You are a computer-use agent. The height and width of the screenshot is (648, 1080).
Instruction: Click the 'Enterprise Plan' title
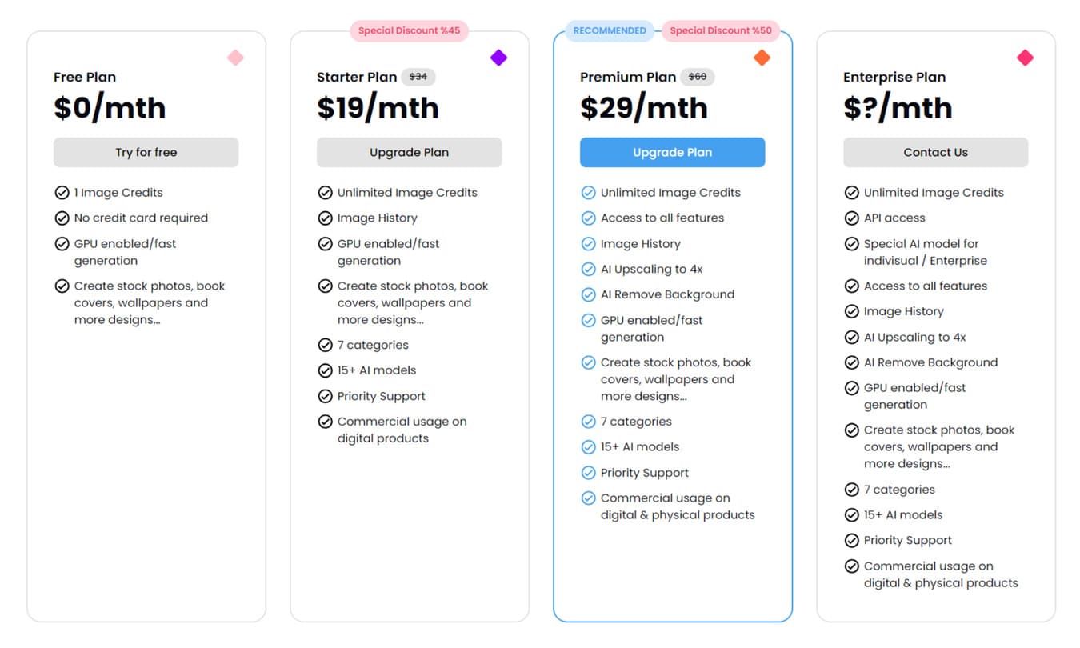coord(894,78)
